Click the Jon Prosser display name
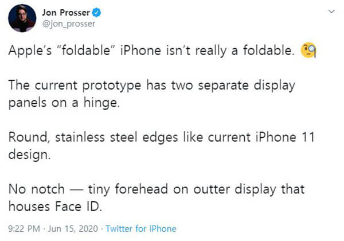This screenshot has width=344, height=241. pos(66,13)
